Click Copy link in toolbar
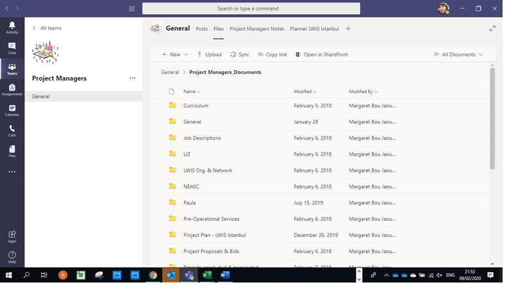 pyautogui.click(x=272, y=55)
